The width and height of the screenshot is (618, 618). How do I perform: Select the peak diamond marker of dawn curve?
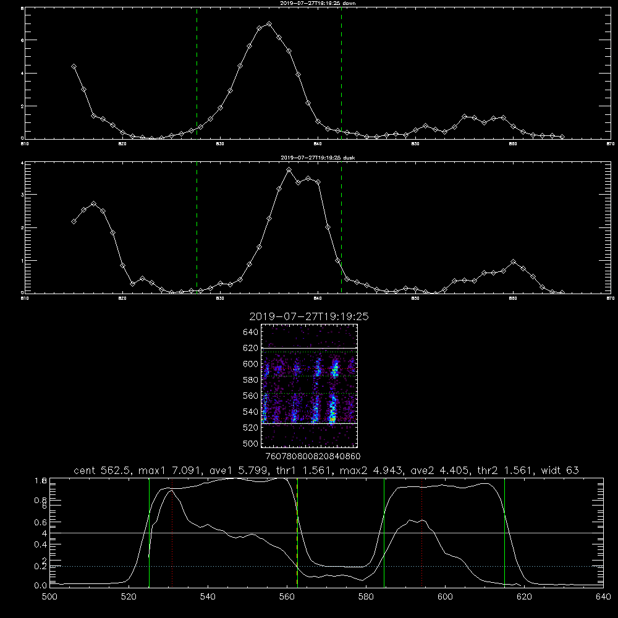pyautogui.click(x=269, y=24)
